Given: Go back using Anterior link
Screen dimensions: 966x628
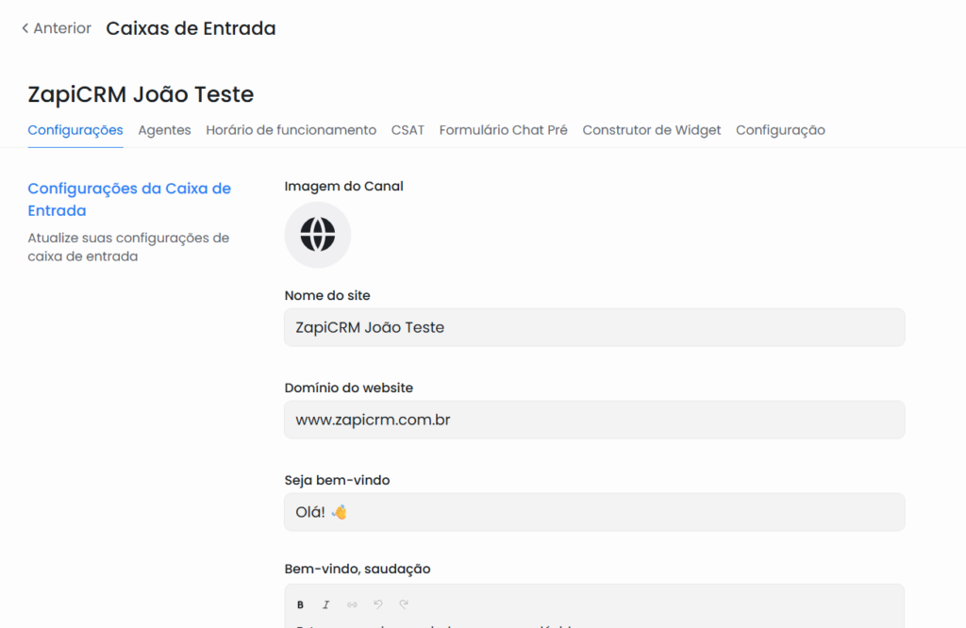Looking at the screenshot, I should pyautogui.click(x=56, y=28).
